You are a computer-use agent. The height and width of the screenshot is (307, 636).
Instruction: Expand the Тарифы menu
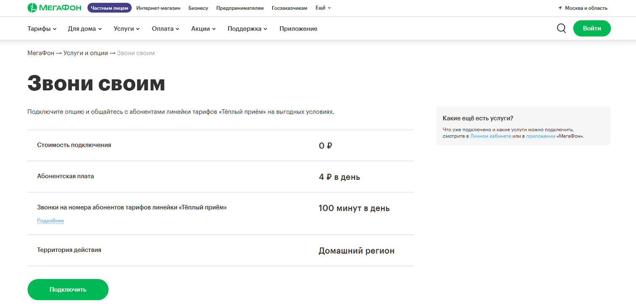[42, 29]
